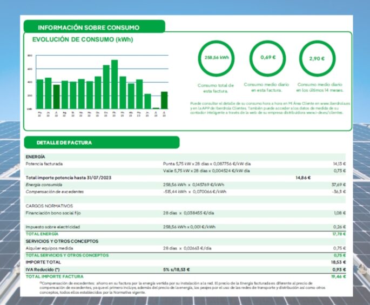Viewport: 370px width, 305px height.
Task: Click the 'IVA Reducido (*)' label
Action: point(43,269)
